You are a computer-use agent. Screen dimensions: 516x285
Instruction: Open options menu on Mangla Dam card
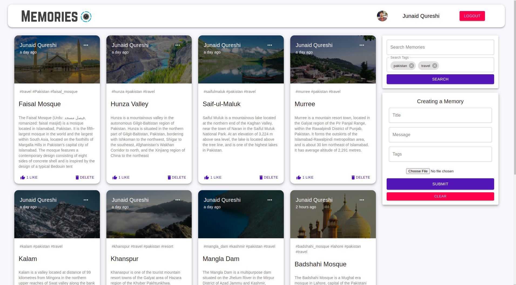pyautogui.click(x=270, y=200)
